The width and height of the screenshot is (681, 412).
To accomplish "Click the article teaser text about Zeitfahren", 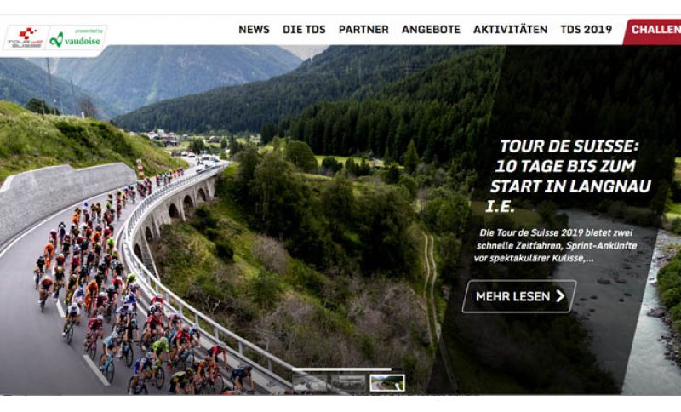I will [556, 245].
